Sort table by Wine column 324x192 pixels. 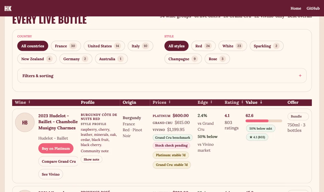[x=23, y=102]
